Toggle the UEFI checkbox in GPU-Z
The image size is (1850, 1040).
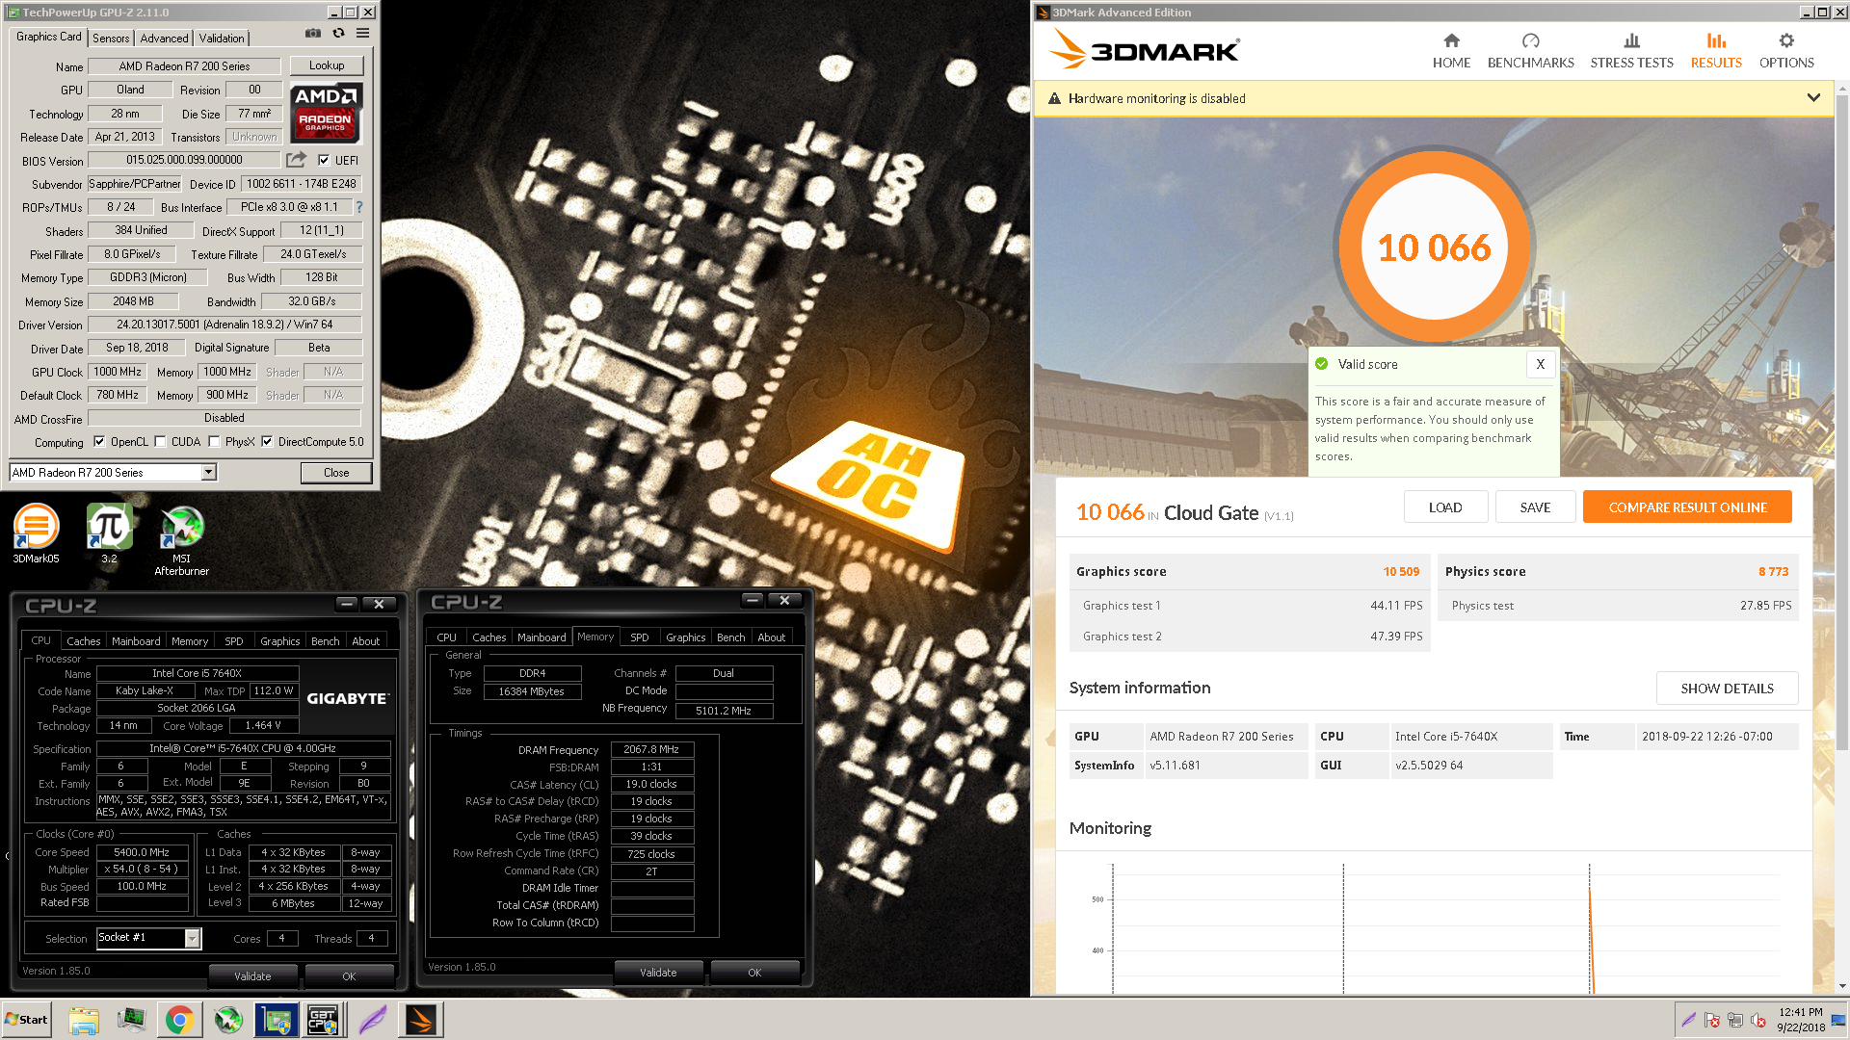324,161
